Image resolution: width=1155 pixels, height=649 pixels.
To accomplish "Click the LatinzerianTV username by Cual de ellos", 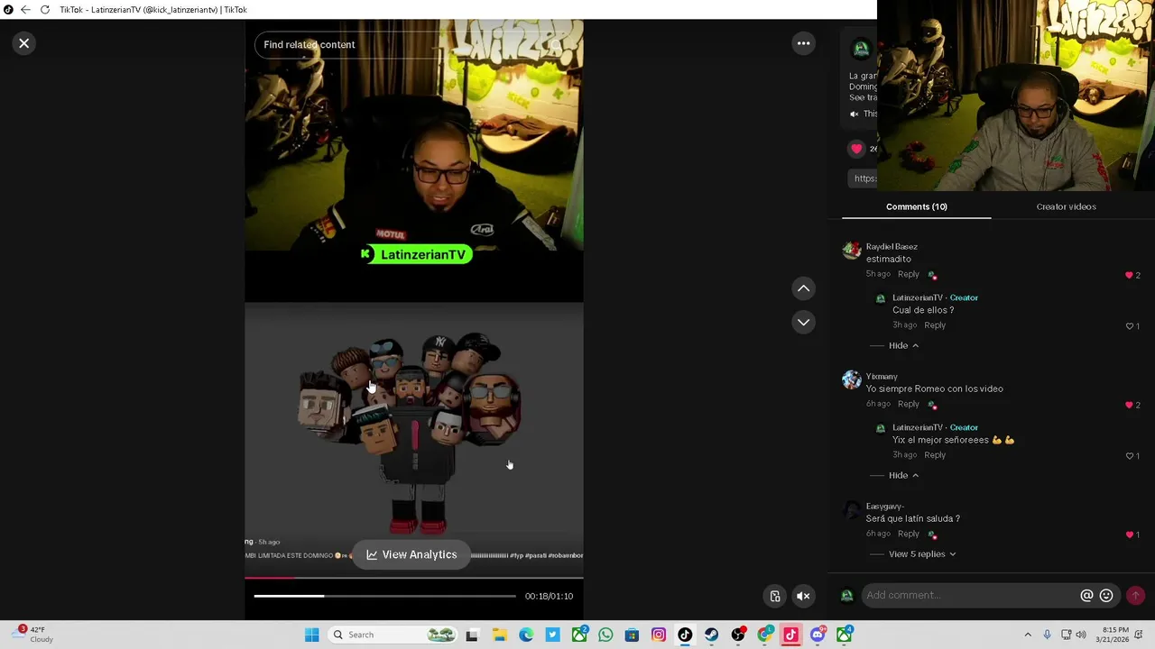I will (x=917, y=297).
